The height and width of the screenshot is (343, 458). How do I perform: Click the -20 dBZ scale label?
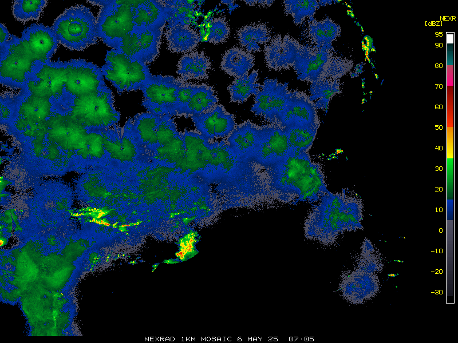[x=437, y=272]
